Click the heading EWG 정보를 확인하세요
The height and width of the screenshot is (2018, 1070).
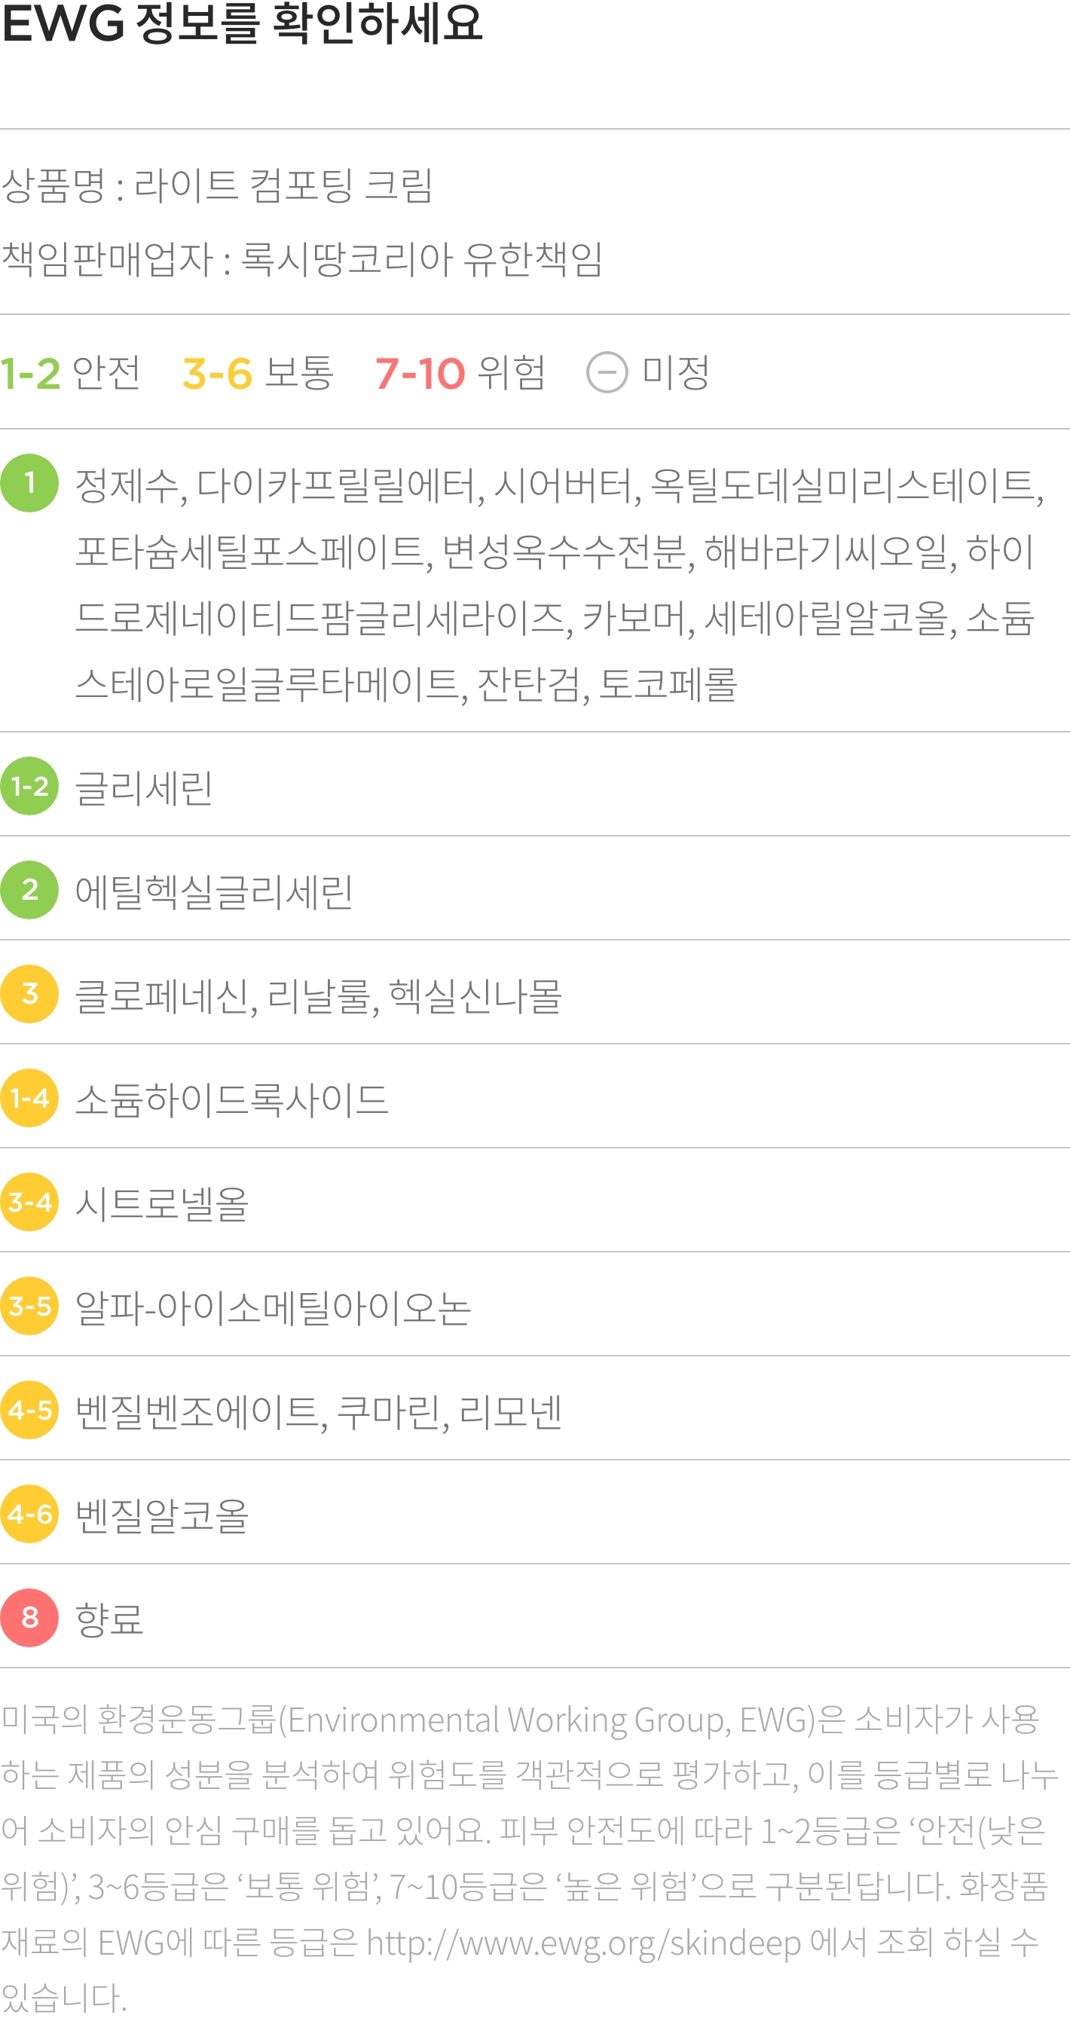pyautogui.click(x=242, y=23)
